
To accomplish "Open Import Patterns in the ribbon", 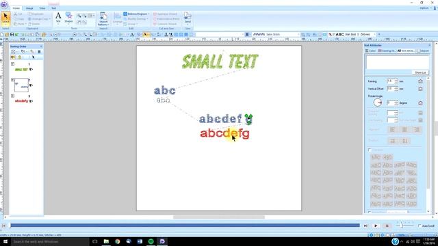I will coord(103,19).
